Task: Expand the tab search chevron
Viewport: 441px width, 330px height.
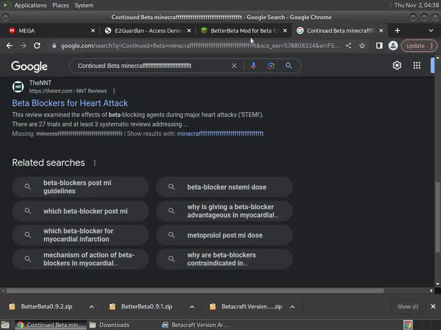Action: point(431,31)
